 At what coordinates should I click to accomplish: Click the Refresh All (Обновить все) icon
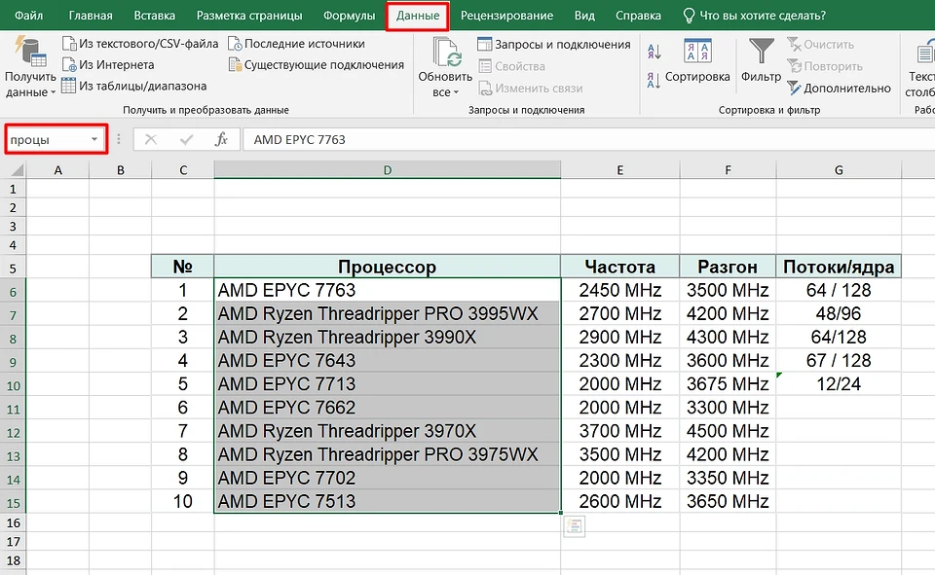[445, 52]
